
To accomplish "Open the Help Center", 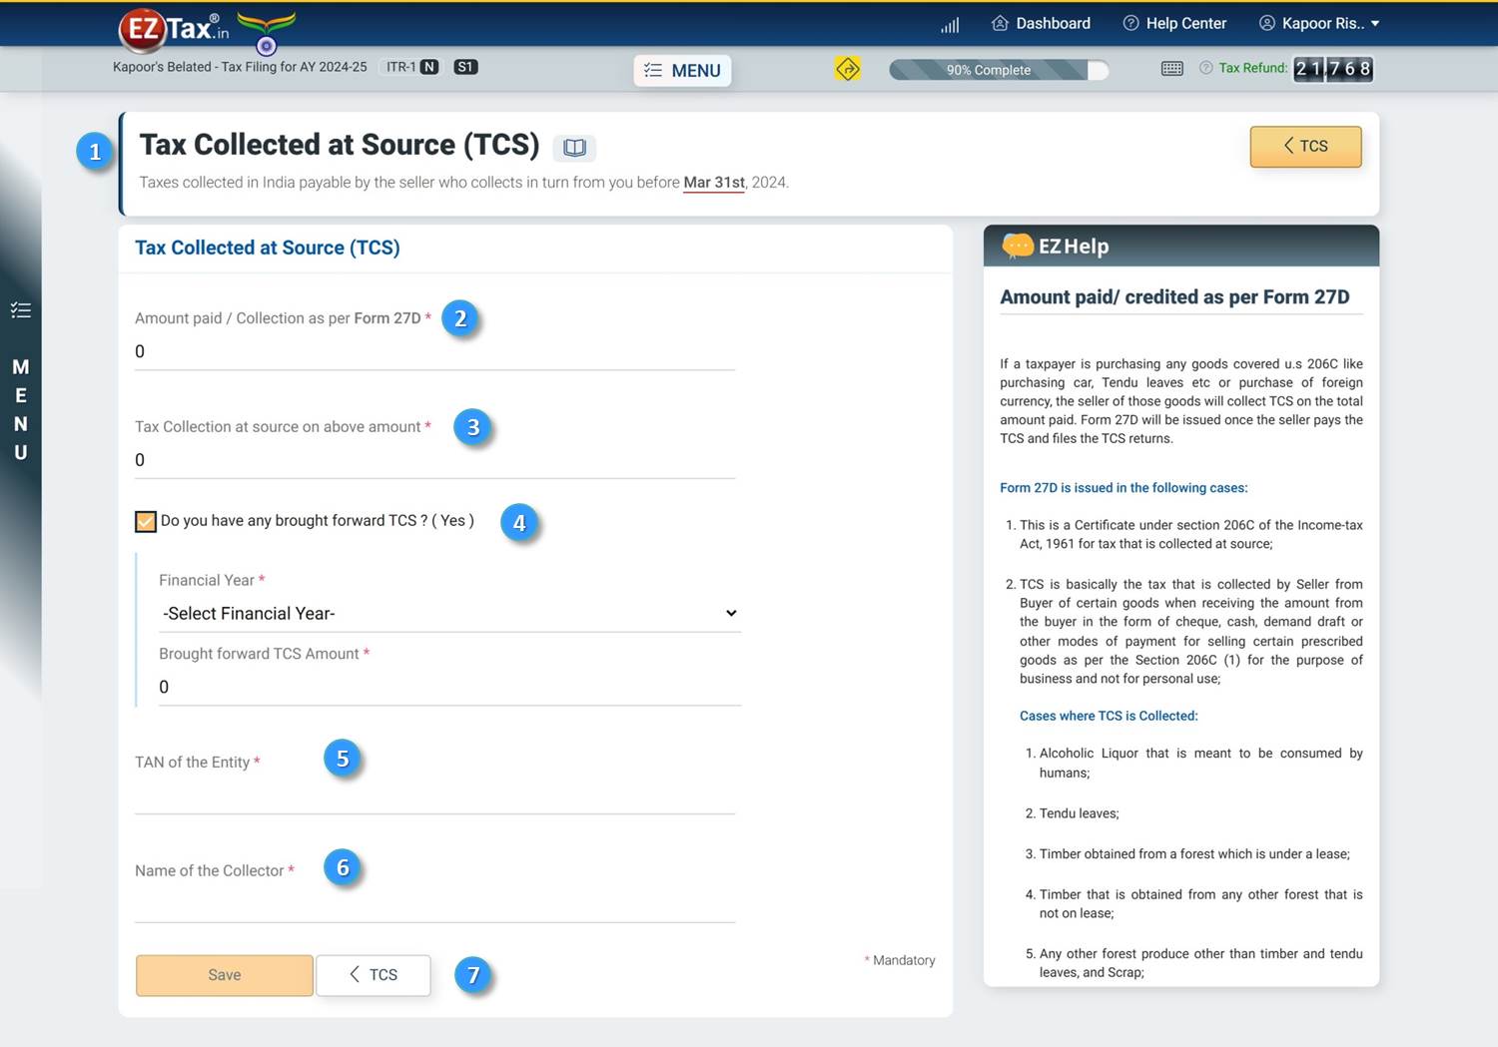I will tap(1174, 23).
